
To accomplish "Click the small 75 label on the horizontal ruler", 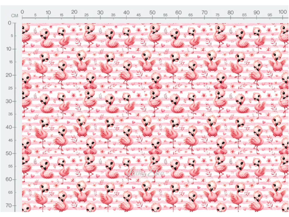I will coord(218,15).
